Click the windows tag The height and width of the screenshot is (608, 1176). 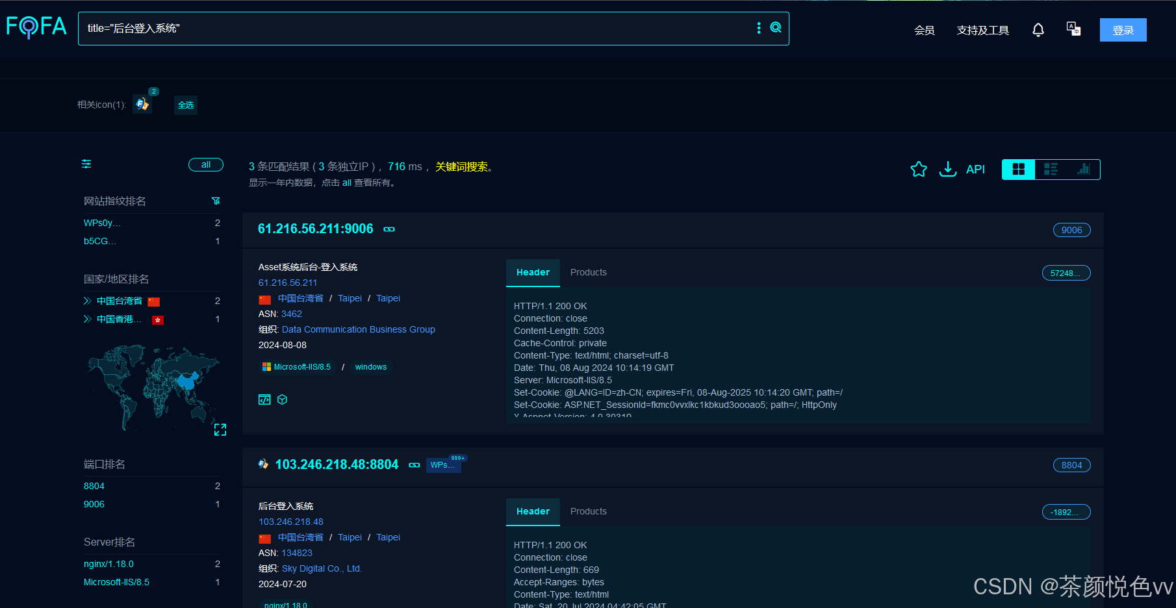[x=371, y=367]
